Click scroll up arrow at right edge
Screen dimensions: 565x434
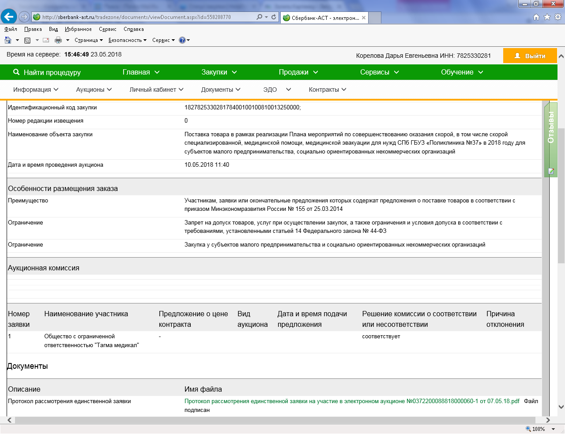point(561,56)
